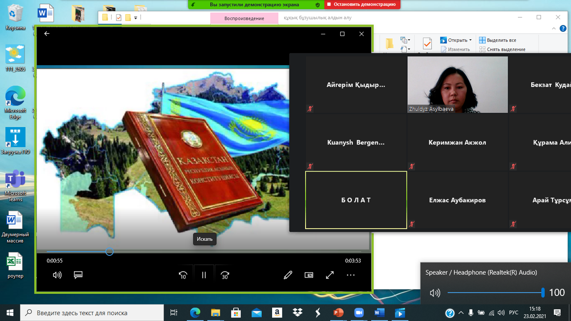This screenshot has height=321, width=571.
Task: Open File Explorer from taskbar
Action: (215, 313)
